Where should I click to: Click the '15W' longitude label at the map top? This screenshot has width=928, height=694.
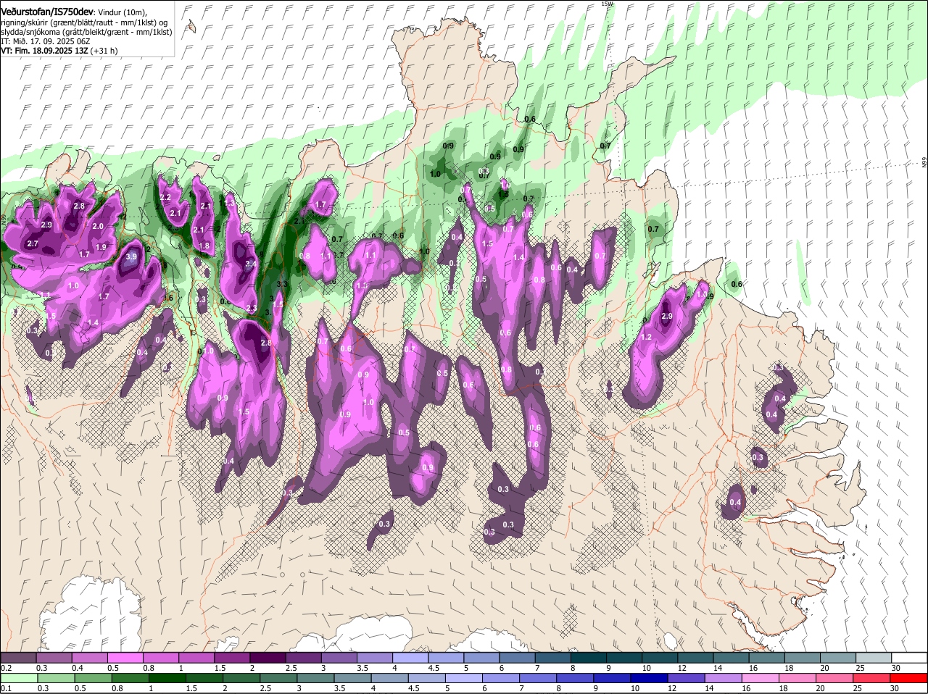pos(608,4)
